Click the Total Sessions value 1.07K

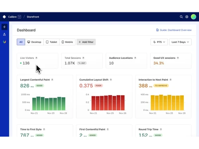point(70,63)
